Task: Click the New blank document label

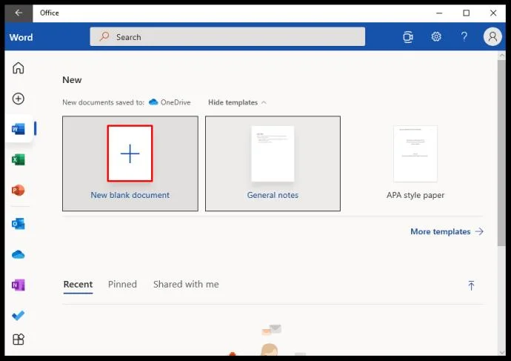Action: tap(130, 195)
